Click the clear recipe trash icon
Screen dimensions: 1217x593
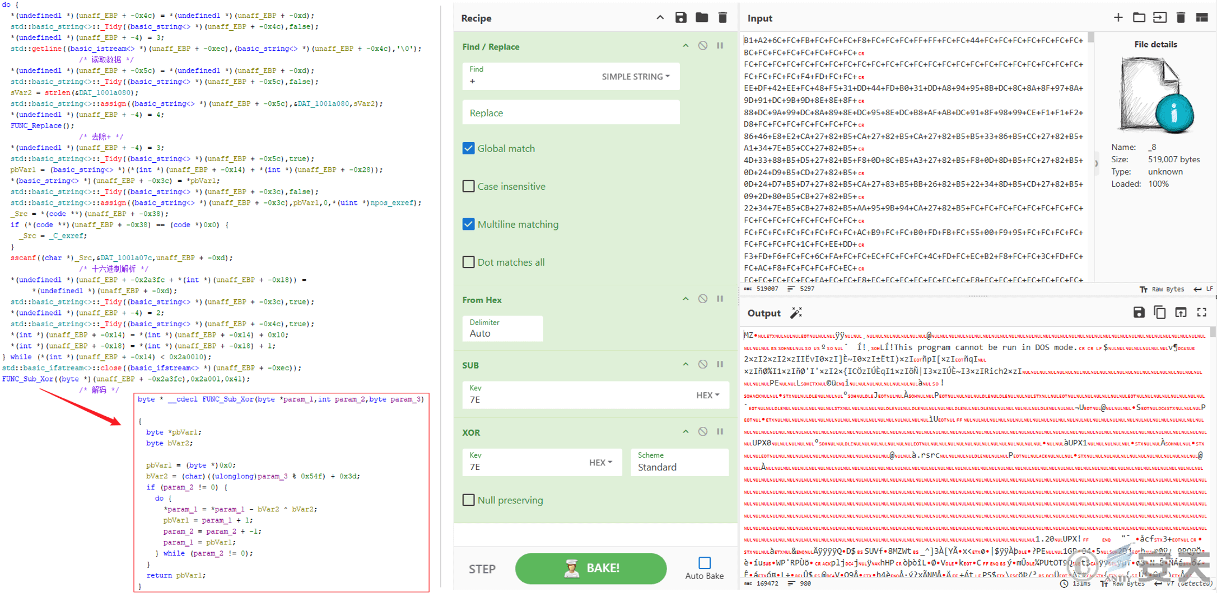pos(722,18)
